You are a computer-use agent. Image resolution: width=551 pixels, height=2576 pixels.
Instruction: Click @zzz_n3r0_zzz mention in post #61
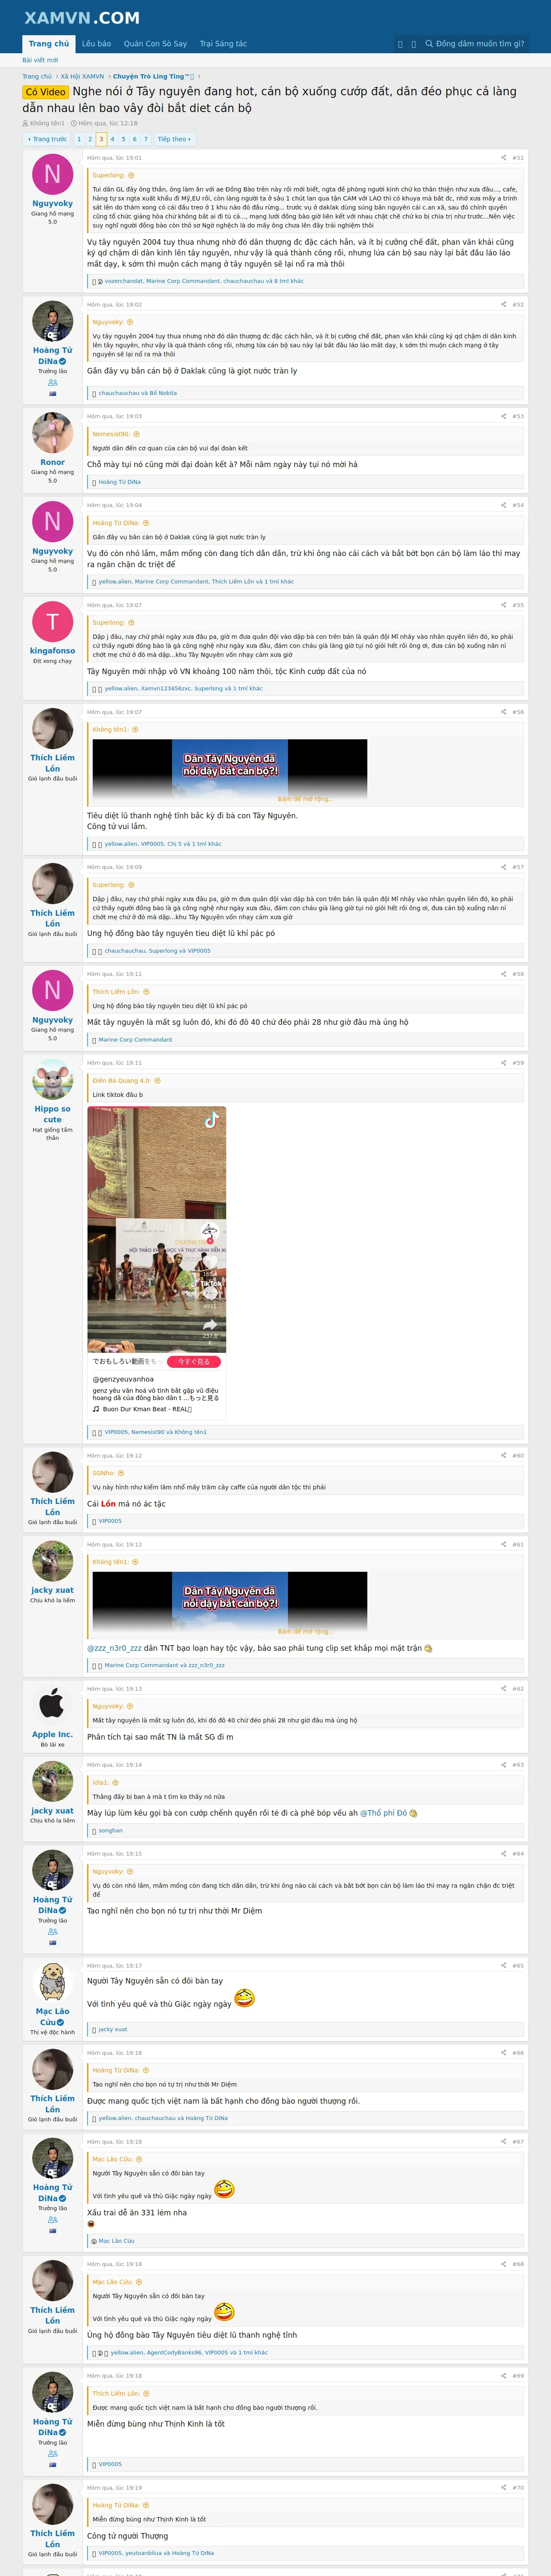pyautogui.click(x=114, y=1648)
